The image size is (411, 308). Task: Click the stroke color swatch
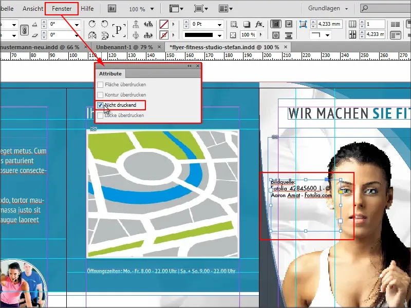[x=164, y=35]
